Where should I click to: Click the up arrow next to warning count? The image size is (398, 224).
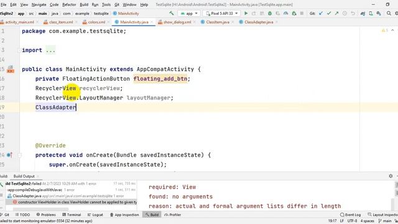(x=392, y=30)
